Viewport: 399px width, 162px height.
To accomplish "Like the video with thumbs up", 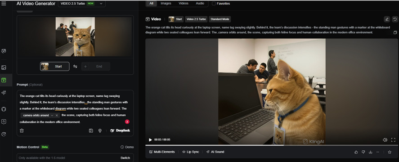I will 356,152.
